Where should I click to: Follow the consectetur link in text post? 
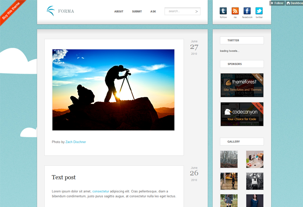click(x=101, y=191)
